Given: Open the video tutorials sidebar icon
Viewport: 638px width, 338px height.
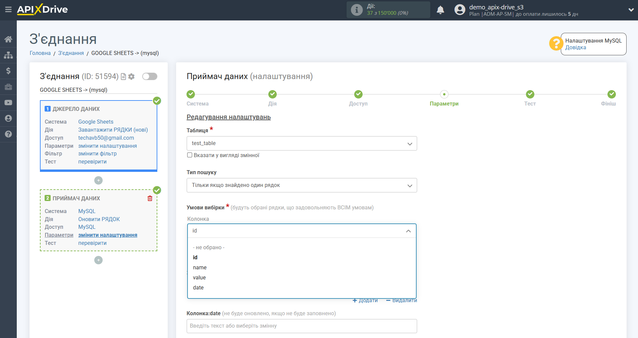Looking at the screenshot, I should click(8, 103).
